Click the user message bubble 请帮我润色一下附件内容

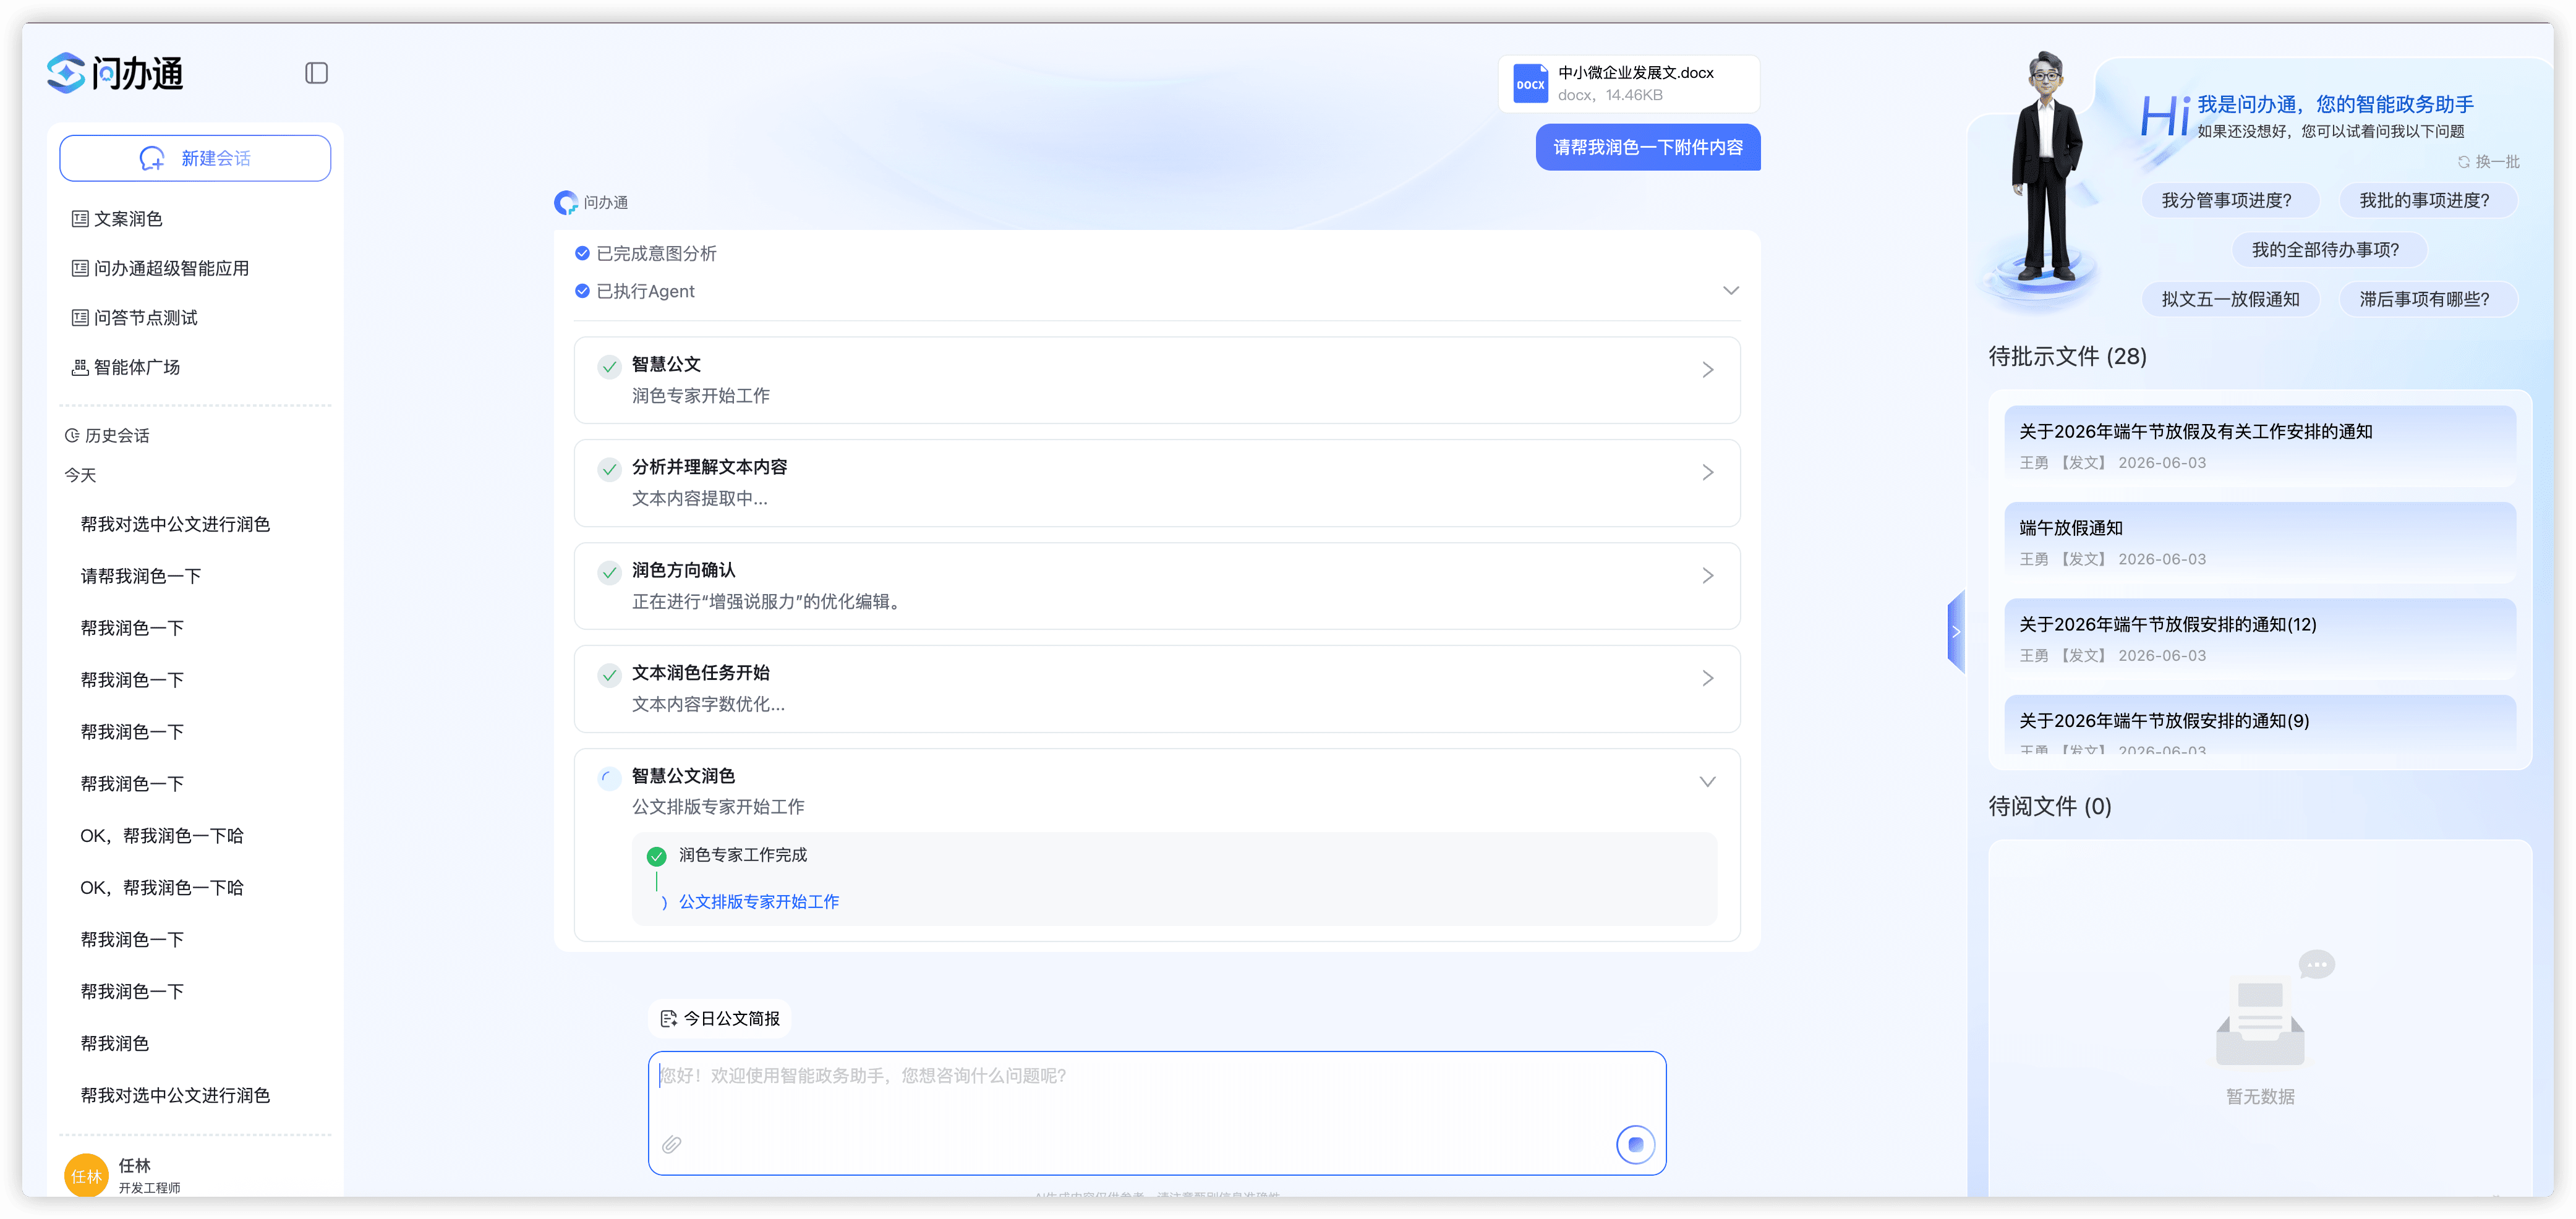1648,147
